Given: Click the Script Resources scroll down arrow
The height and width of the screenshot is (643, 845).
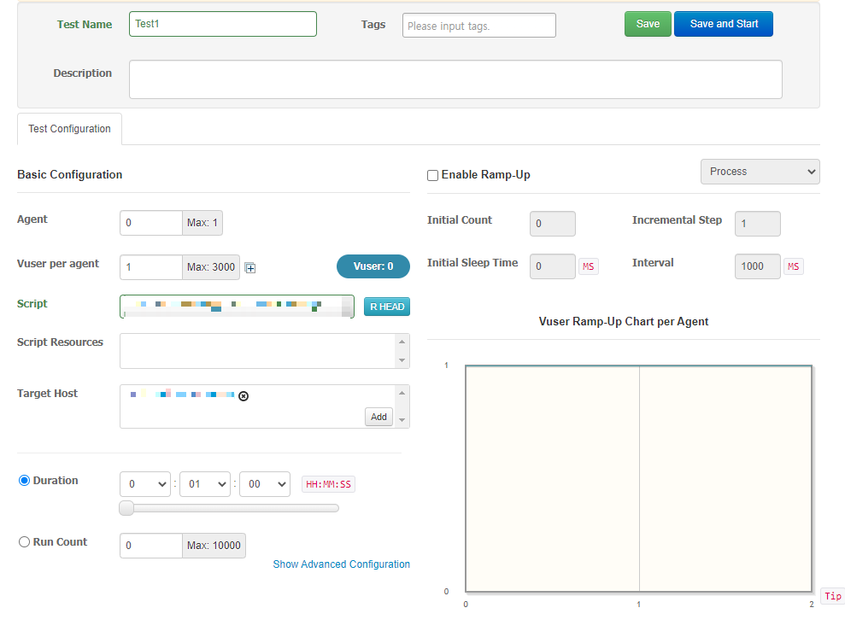Looking at the screenshot, I should pos(402,360).
